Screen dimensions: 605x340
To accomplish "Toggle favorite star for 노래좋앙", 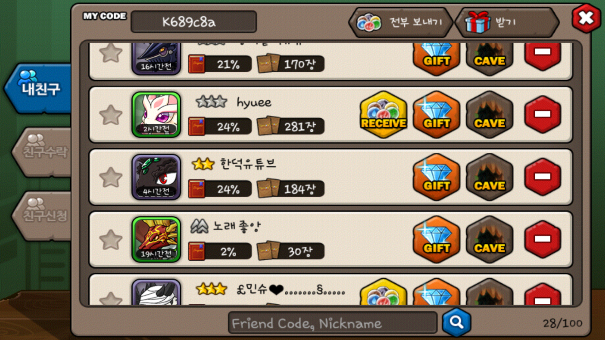I will pos(111,240).
